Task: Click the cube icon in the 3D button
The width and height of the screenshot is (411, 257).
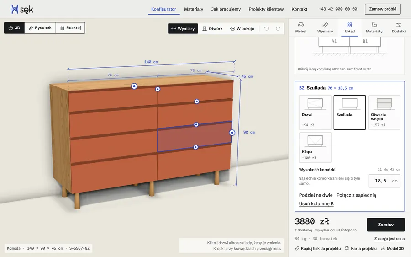Action: (x=11, y=28)
